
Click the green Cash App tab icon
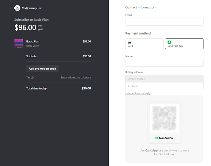169,42
